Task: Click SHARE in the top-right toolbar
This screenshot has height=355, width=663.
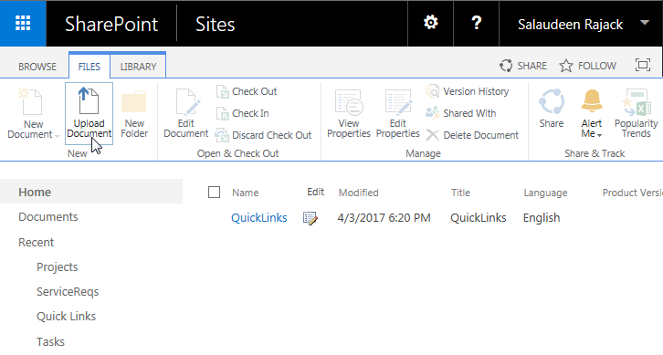Action: click(522, 66)
